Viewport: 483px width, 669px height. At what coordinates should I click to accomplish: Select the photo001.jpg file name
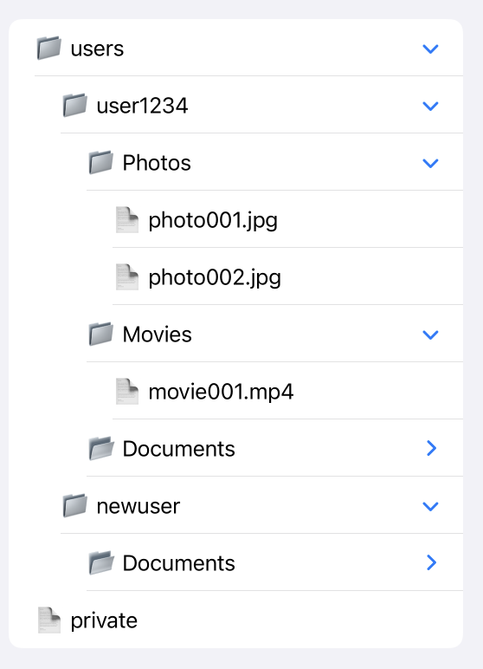point(213,221)
